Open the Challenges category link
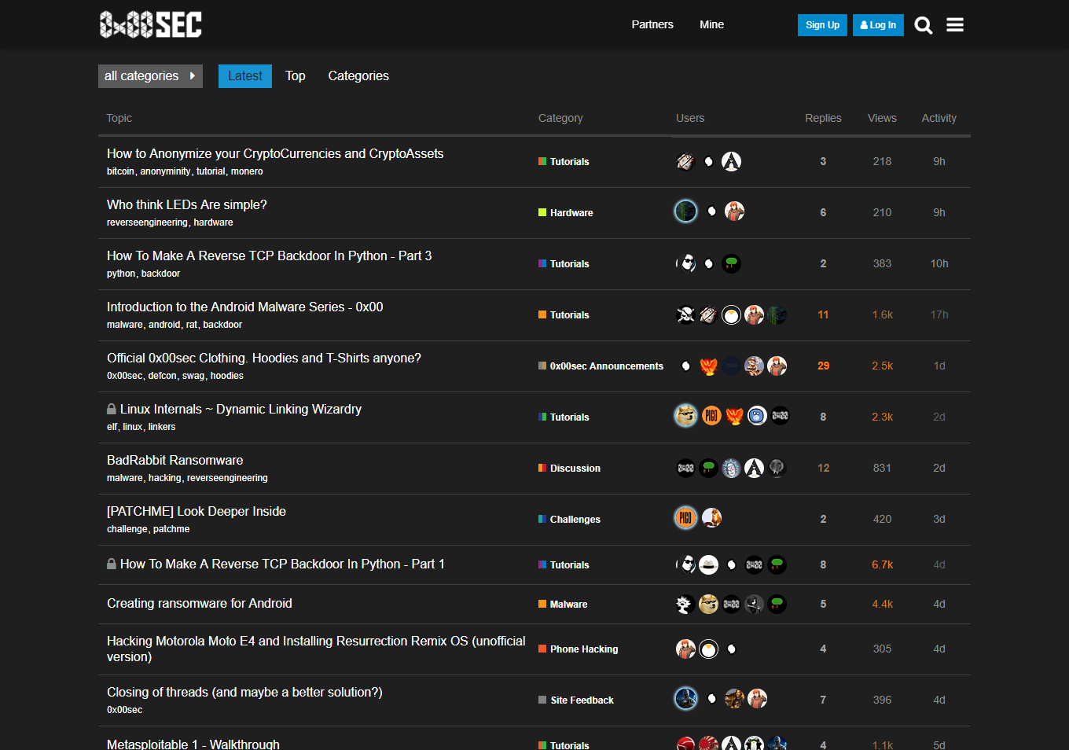 click(570, 520)
